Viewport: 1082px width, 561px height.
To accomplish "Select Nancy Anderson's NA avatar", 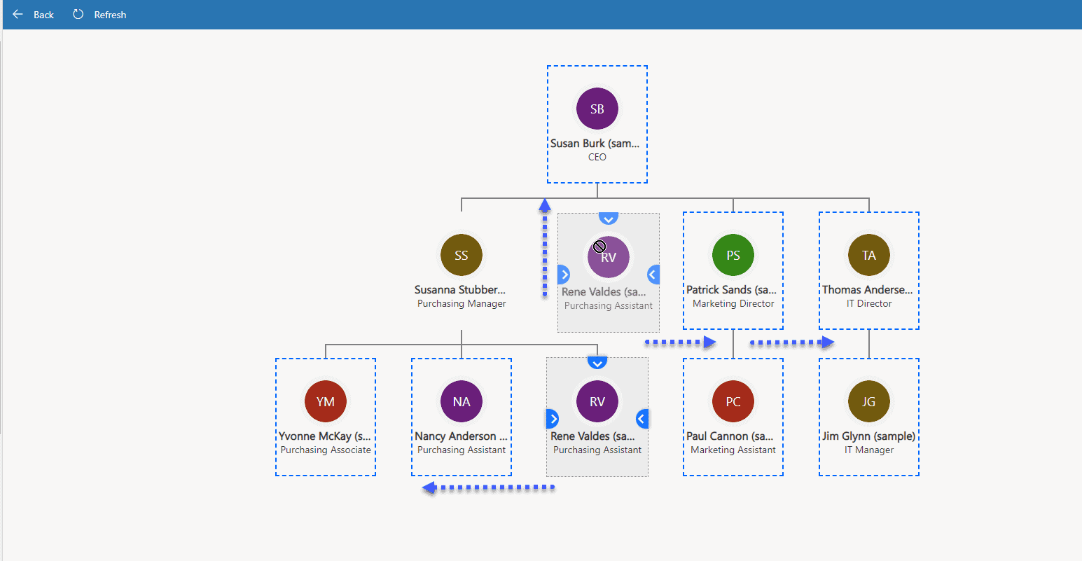I will coord(462,402).
